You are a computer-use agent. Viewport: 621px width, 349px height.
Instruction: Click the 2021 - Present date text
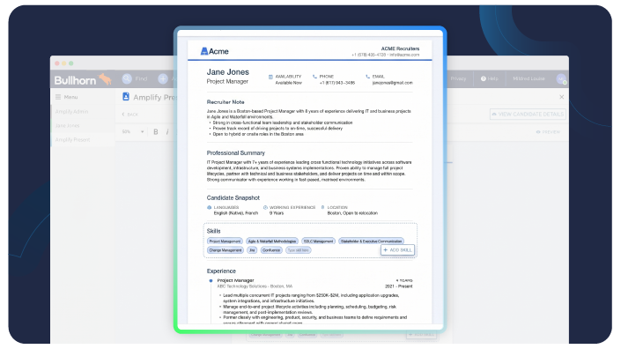coord(398,286)
